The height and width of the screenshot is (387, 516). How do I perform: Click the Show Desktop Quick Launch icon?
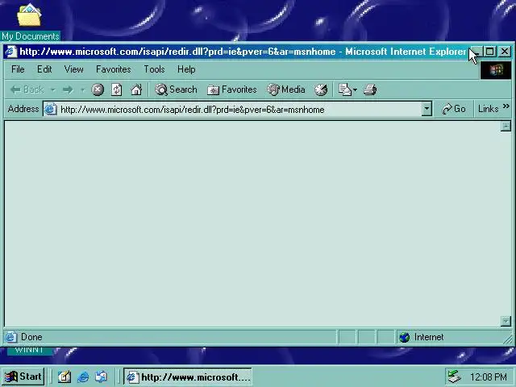64,377
